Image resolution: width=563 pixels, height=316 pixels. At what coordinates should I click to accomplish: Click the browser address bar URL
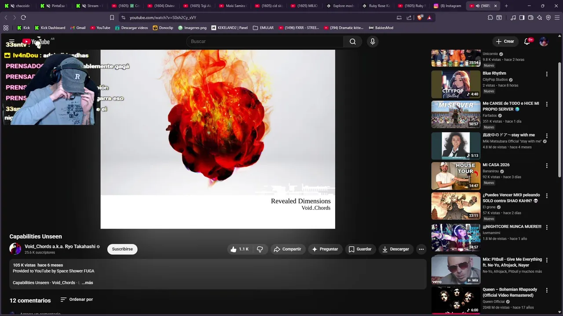point(163,18)
